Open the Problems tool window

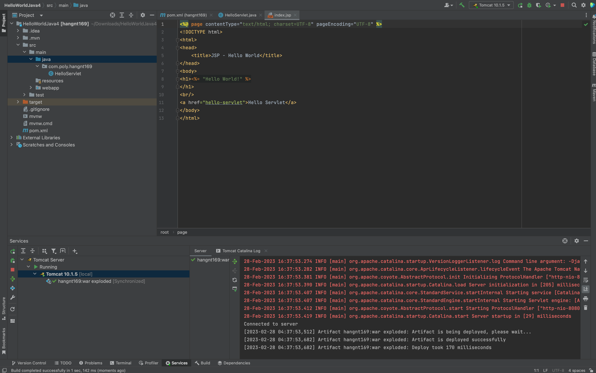pos(91,363)
